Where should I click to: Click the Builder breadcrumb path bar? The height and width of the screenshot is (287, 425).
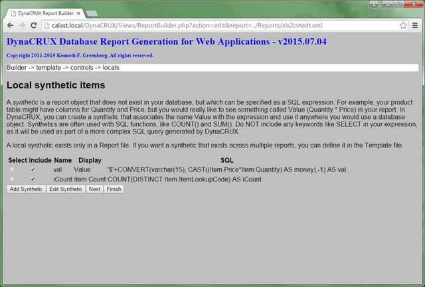click(x=212, y=68)
